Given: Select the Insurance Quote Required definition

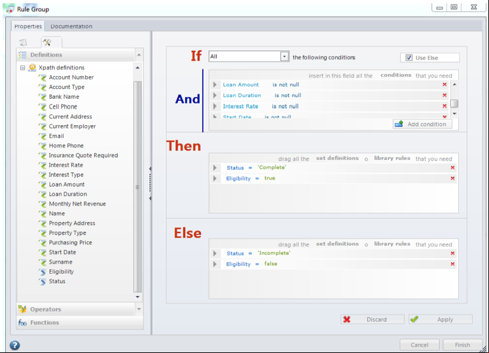Looking at the screenshot, I should [83, 155].
